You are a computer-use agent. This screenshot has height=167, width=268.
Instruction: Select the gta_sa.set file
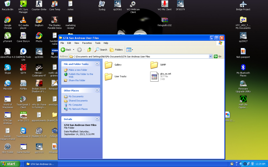[x=161, y=76]
